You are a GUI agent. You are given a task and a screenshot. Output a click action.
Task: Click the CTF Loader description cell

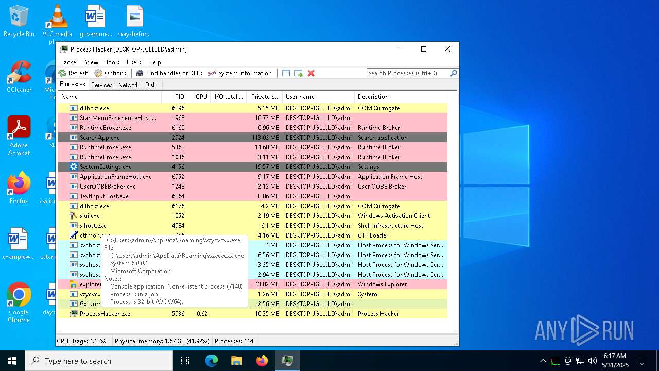(x=373, y=235)
